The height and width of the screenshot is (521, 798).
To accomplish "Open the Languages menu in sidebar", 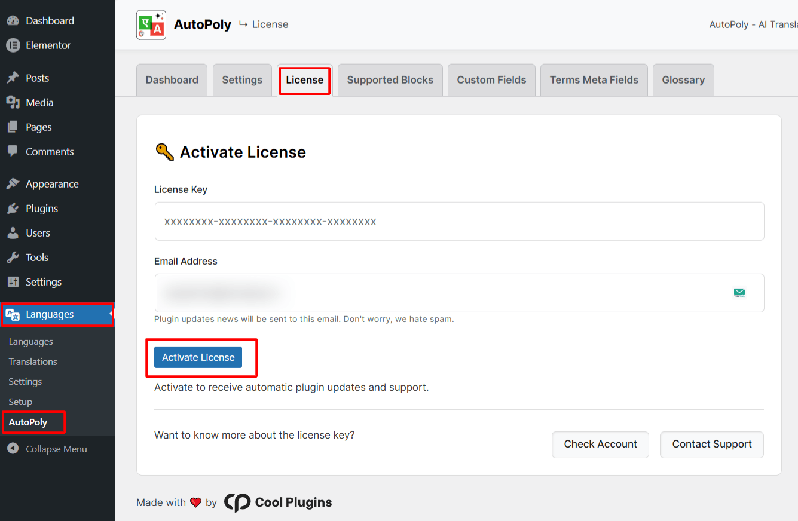I will coord(50,315).
